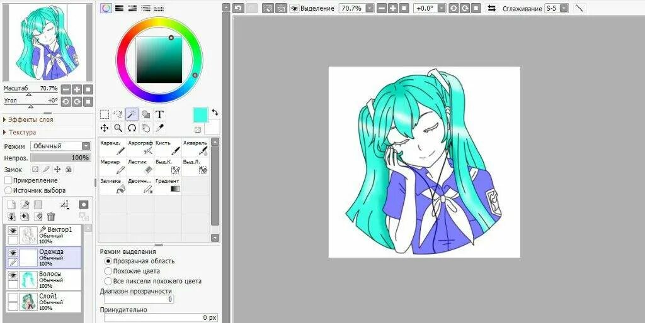This screenshot has height=323, width=645.
Task: Choose the Двоичн. binary pen tool
Action: [140, 185]
